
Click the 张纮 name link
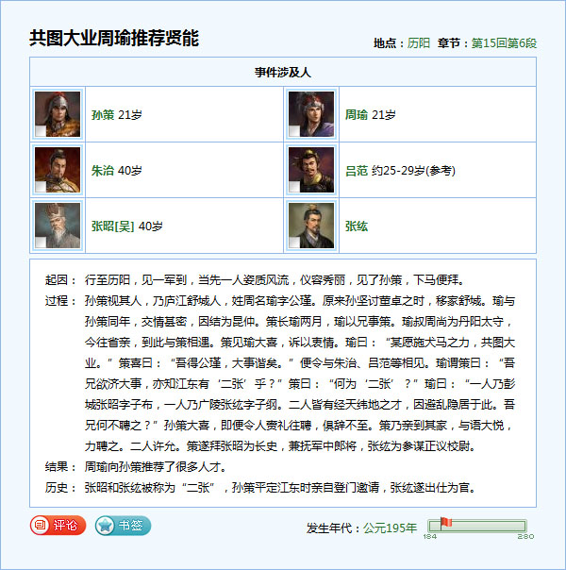coord(356,226)
